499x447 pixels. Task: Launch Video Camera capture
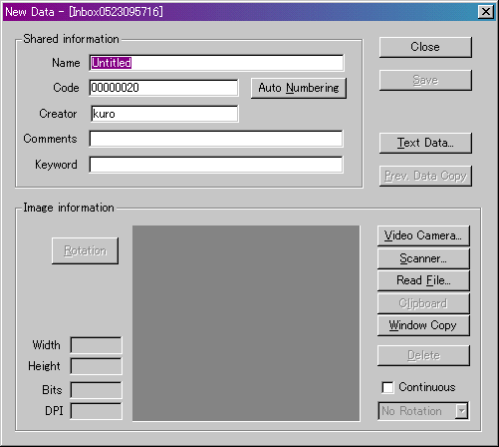tap(423, 235)
